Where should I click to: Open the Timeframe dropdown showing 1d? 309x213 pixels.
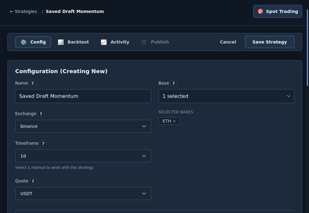click(83, 156)
